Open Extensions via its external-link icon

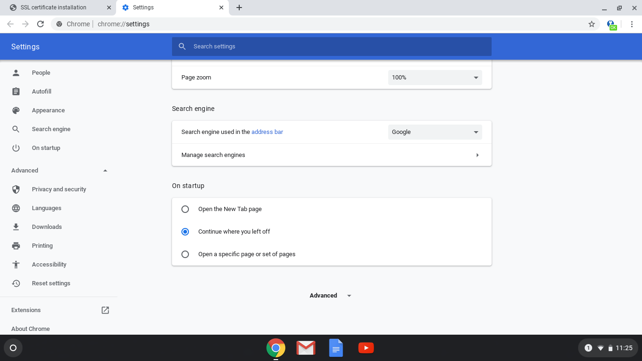pyautogui.click(x=105, y=310)
